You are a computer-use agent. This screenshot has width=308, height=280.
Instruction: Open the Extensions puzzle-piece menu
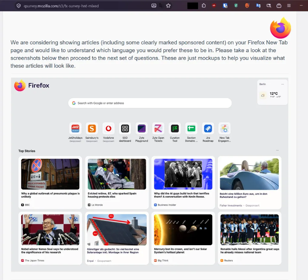pyautogui.click(x=204, y=6)
